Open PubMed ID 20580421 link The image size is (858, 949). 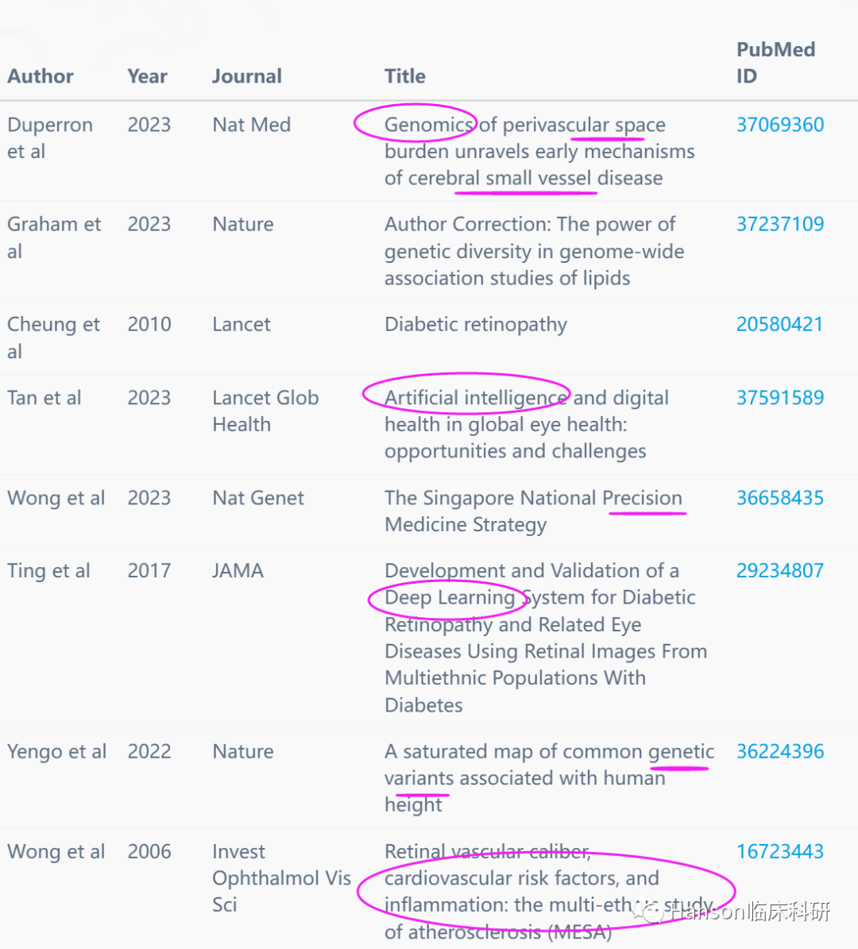[779, 324]
